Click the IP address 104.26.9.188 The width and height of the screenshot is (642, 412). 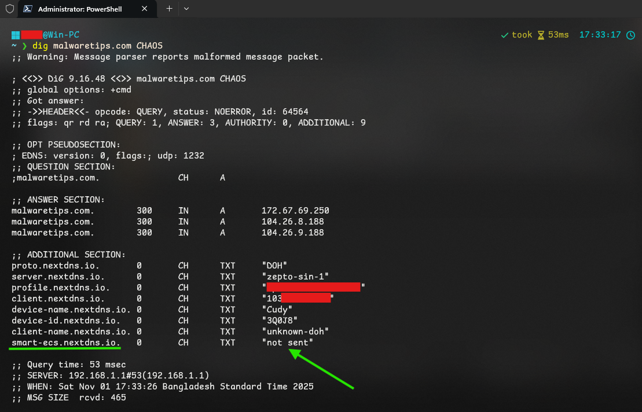click(293, 233)
